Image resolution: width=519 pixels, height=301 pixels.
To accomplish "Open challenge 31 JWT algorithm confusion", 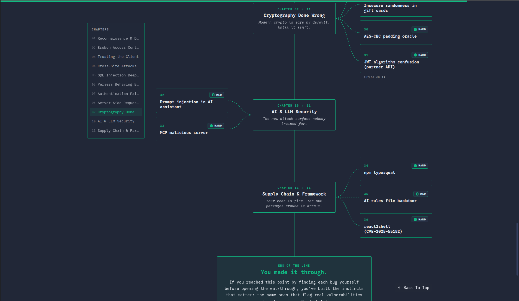I will (x=396, y=61).
